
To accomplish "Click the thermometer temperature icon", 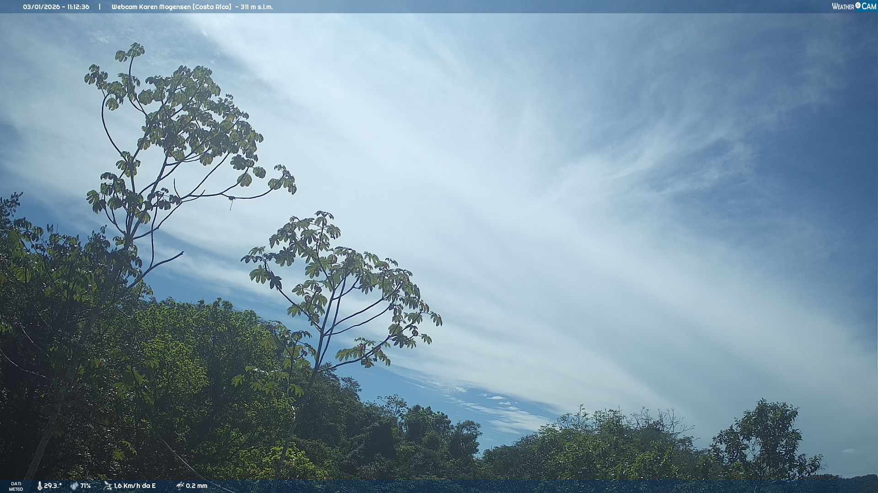I will (x=39, y=486).
